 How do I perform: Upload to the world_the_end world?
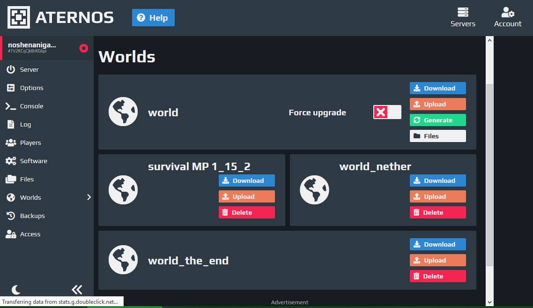pyautogui.click(x=438, y=260)
